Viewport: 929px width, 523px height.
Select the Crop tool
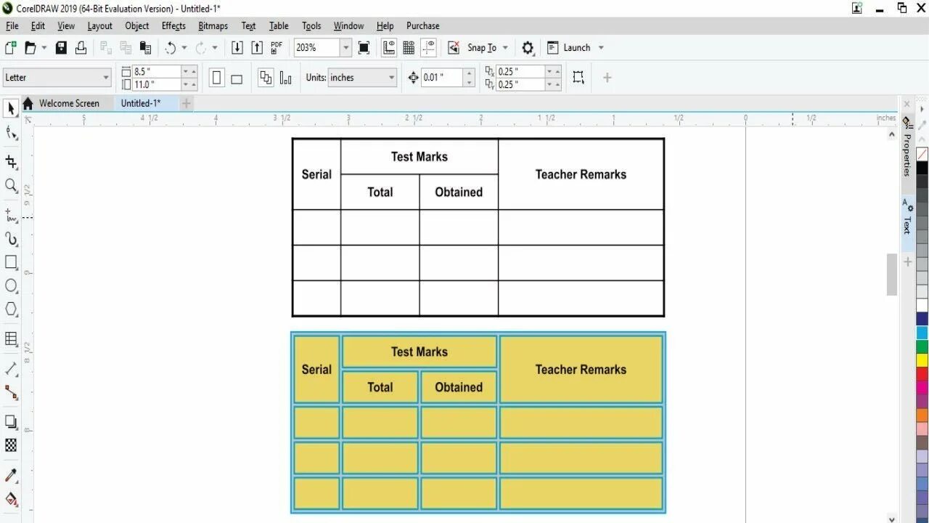point(11,162)
